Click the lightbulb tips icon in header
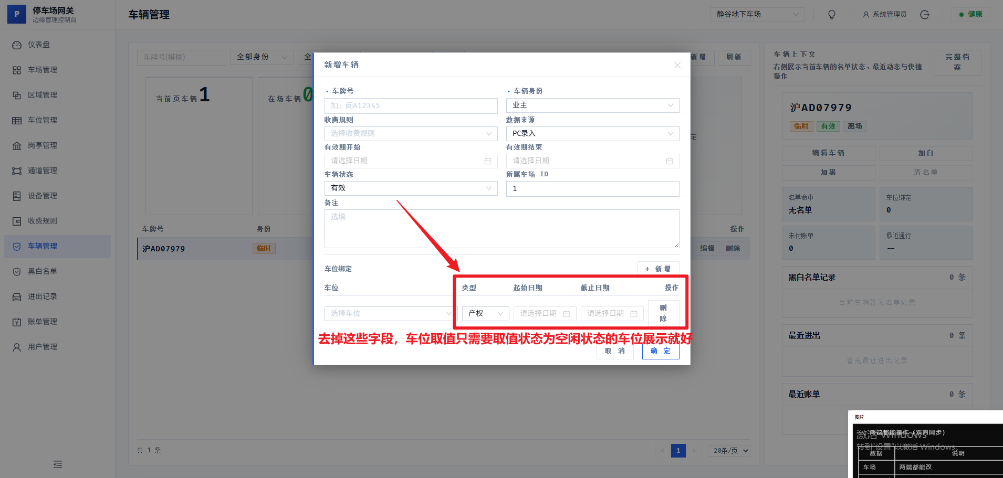The image size is (1003, 478). click(832, 15)
